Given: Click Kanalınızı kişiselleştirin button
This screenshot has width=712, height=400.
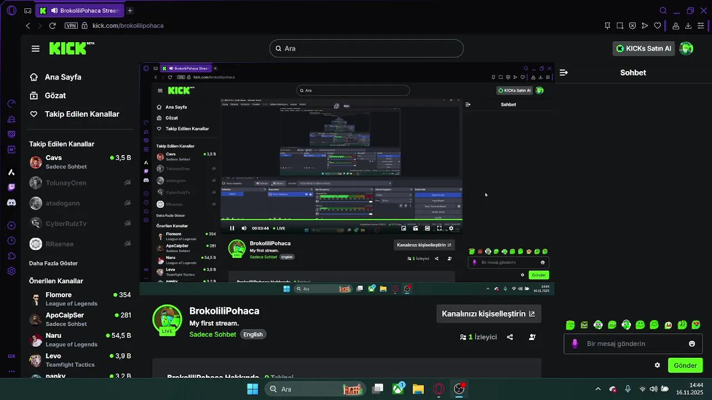Looking at the screenshot, I should click(488, 314).
